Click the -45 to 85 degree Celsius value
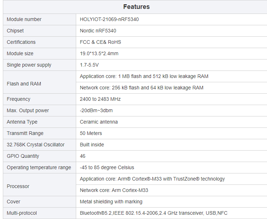Image resolution: width=267 pixels, height=219 pixels. pos(107,167)
